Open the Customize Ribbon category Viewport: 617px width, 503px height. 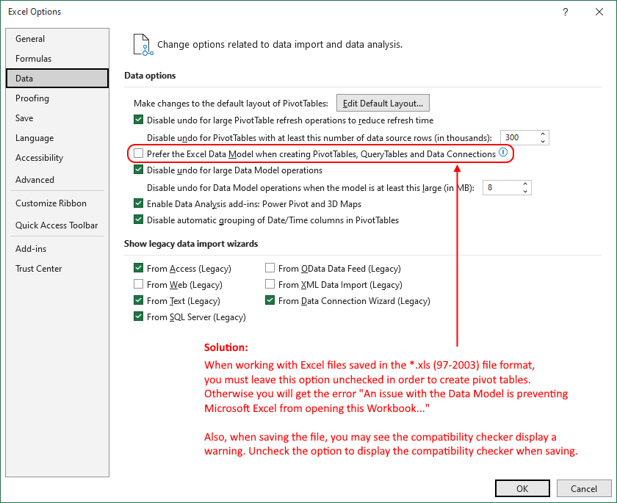(57, 203)
